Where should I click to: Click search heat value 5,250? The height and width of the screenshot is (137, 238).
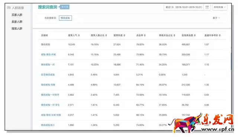point(116,125)
